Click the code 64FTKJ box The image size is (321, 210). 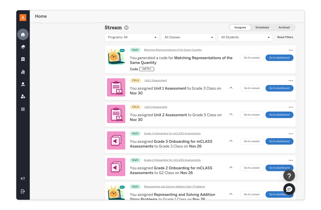click(x=147, y=69)
